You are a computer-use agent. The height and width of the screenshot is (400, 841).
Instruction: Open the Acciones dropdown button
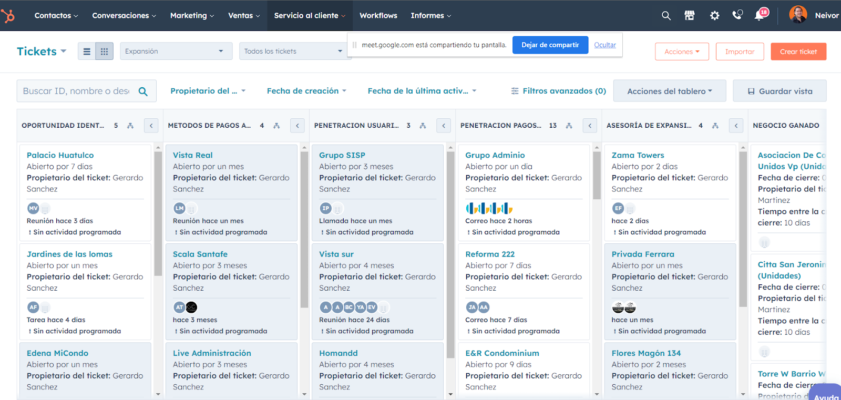pos(682,52)
